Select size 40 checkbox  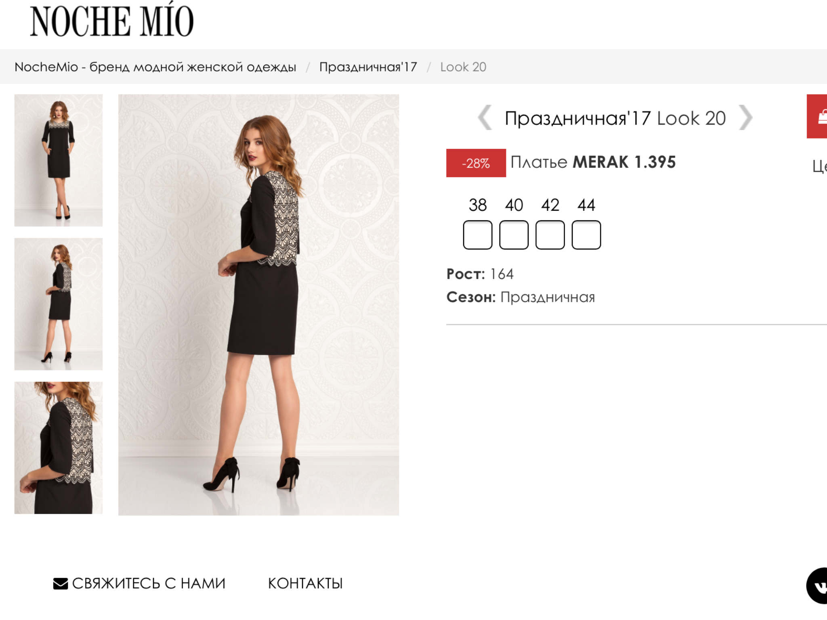[514, 235]
